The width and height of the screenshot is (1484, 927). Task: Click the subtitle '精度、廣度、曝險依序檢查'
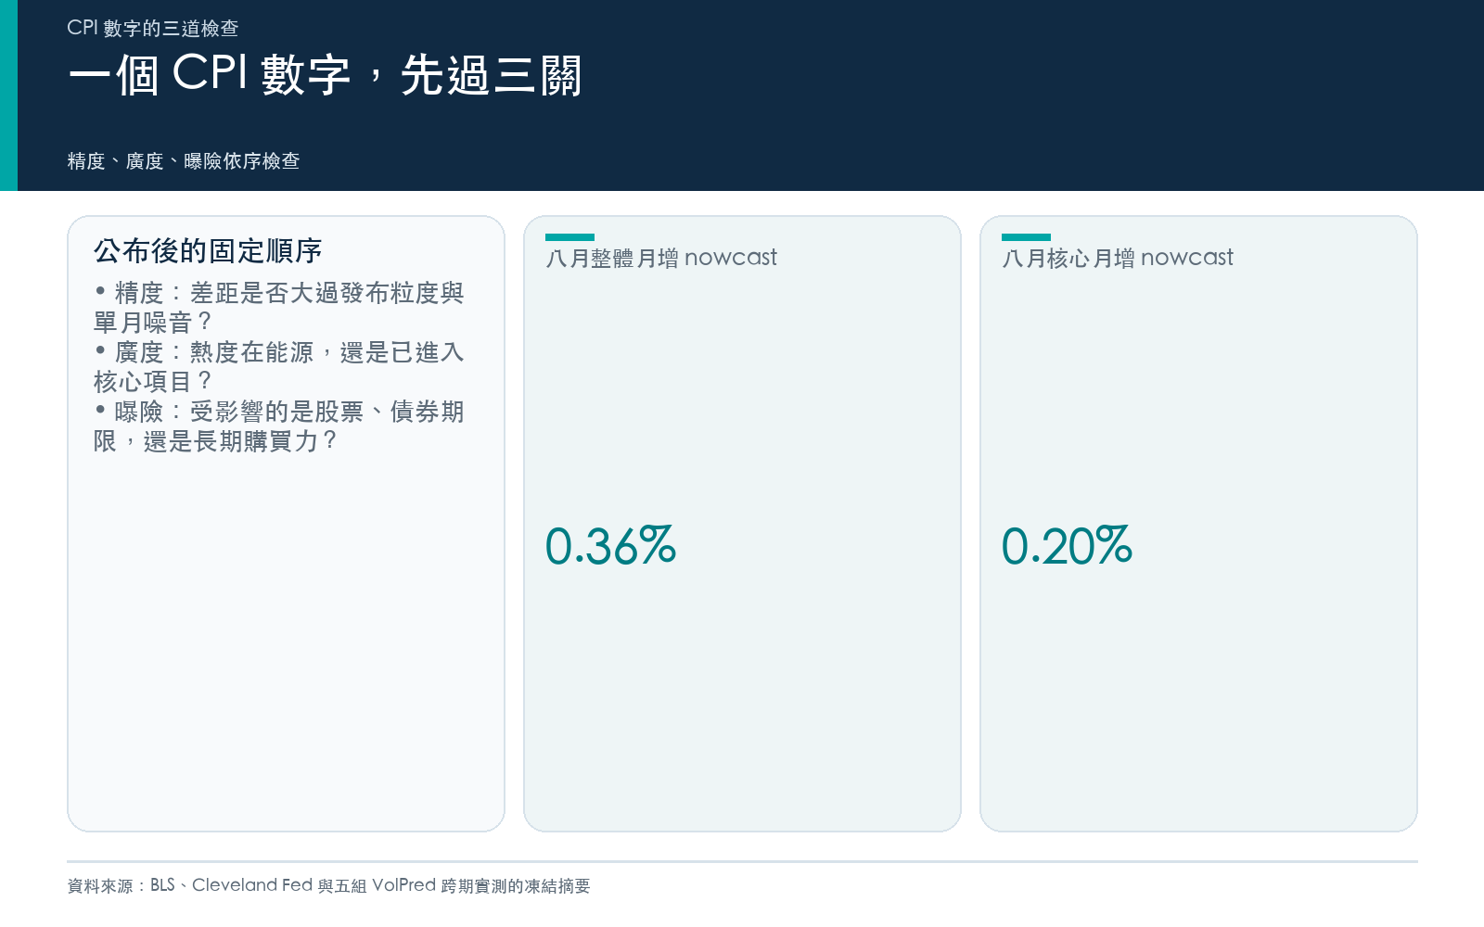[184, 161]
